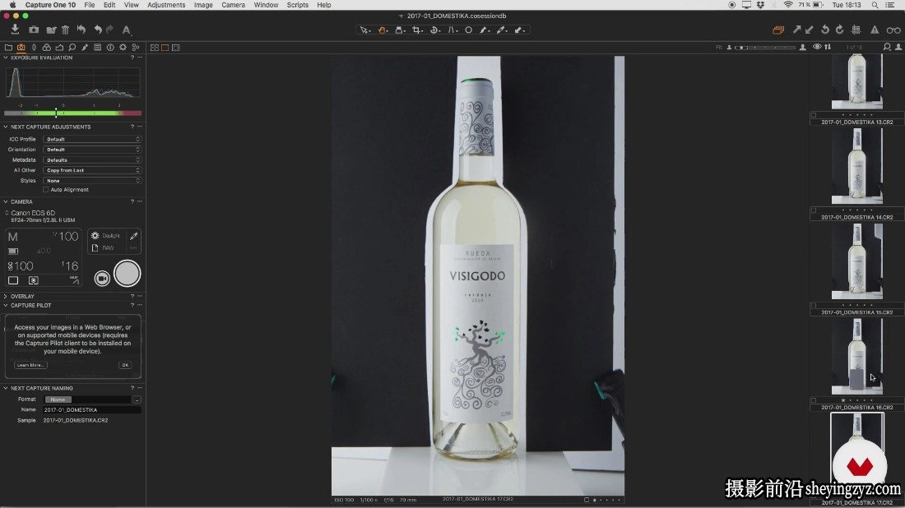Viewport: 905px width, 508px height.
Task: Toggle Live View video camera button
Action: 102,279
